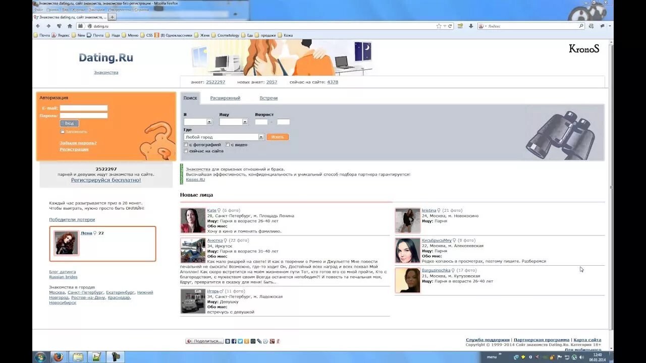
Task: Click the browser forward arrow
Action: point(48,26)
